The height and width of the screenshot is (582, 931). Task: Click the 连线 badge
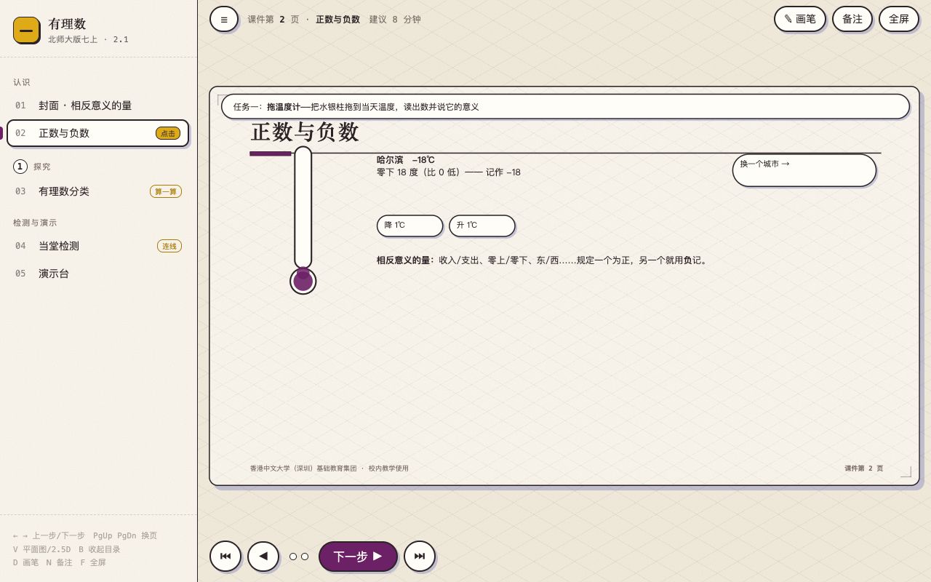pos(169,246)
